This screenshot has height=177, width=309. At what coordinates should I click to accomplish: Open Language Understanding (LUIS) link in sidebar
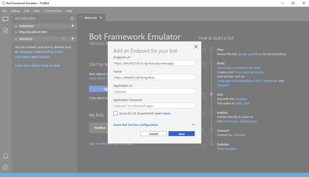point(41,52)
